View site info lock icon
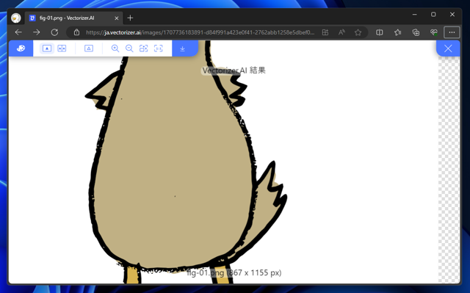This screenshot has width=470, height=293. click(76, 32)
